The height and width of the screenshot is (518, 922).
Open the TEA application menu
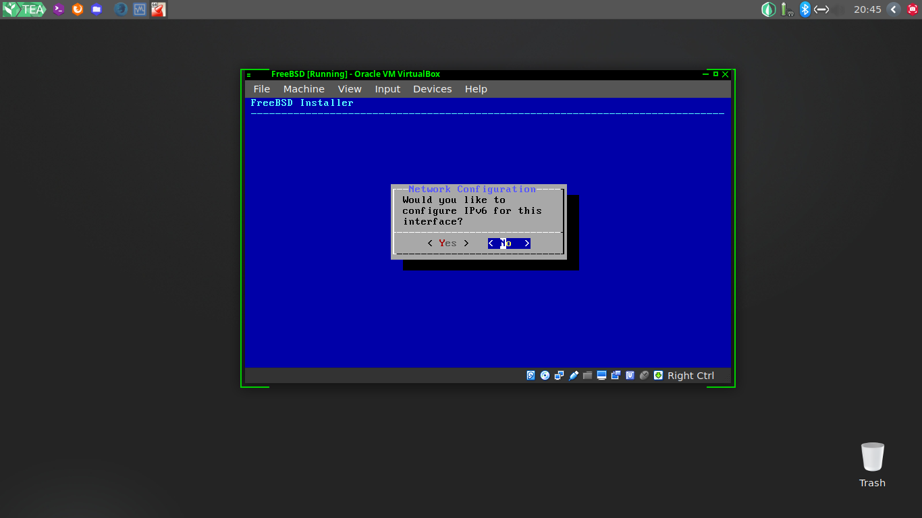click(x=24, y=9)
